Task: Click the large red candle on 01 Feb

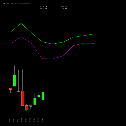Action: (x=23, y=98)
